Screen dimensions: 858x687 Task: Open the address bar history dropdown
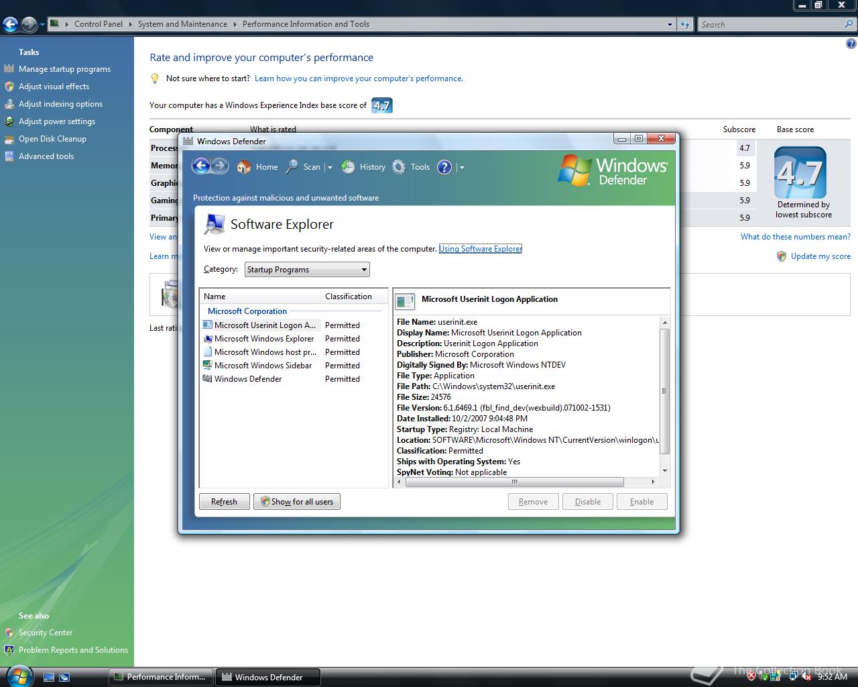point(670,25)
